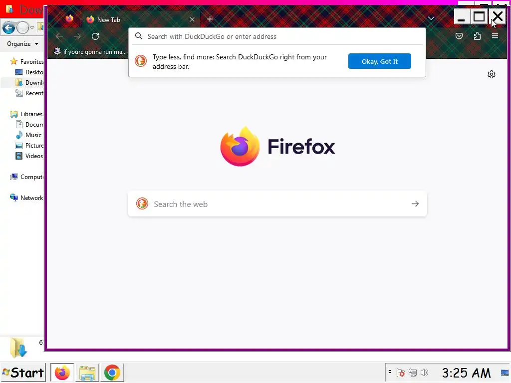511x383 pixels.
Task: Select Documents library in Explorer
Action: point(29,124)
